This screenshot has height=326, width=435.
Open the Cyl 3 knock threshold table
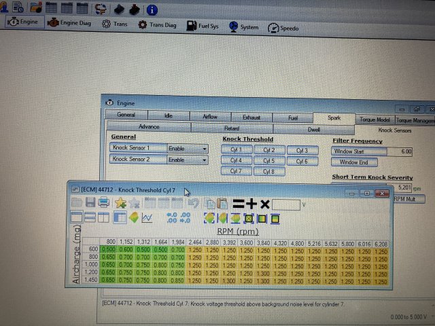[x=302, y=150]
